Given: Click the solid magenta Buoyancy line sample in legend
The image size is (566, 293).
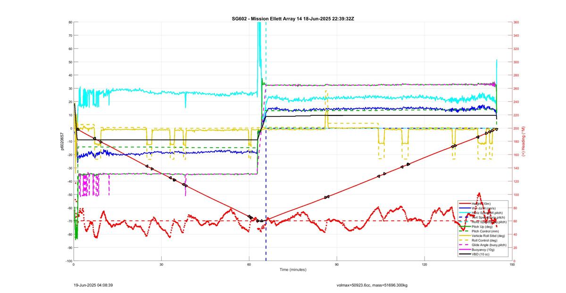Looking at the screenshot, I should pos(465,250).
